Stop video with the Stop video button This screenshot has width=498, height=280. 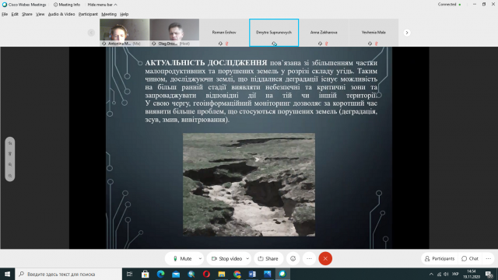point(226,259)
